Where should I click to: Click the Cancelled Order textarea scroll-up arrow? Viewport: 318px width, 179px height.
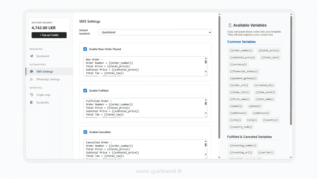pyautogui.click(x=205, y=141)
